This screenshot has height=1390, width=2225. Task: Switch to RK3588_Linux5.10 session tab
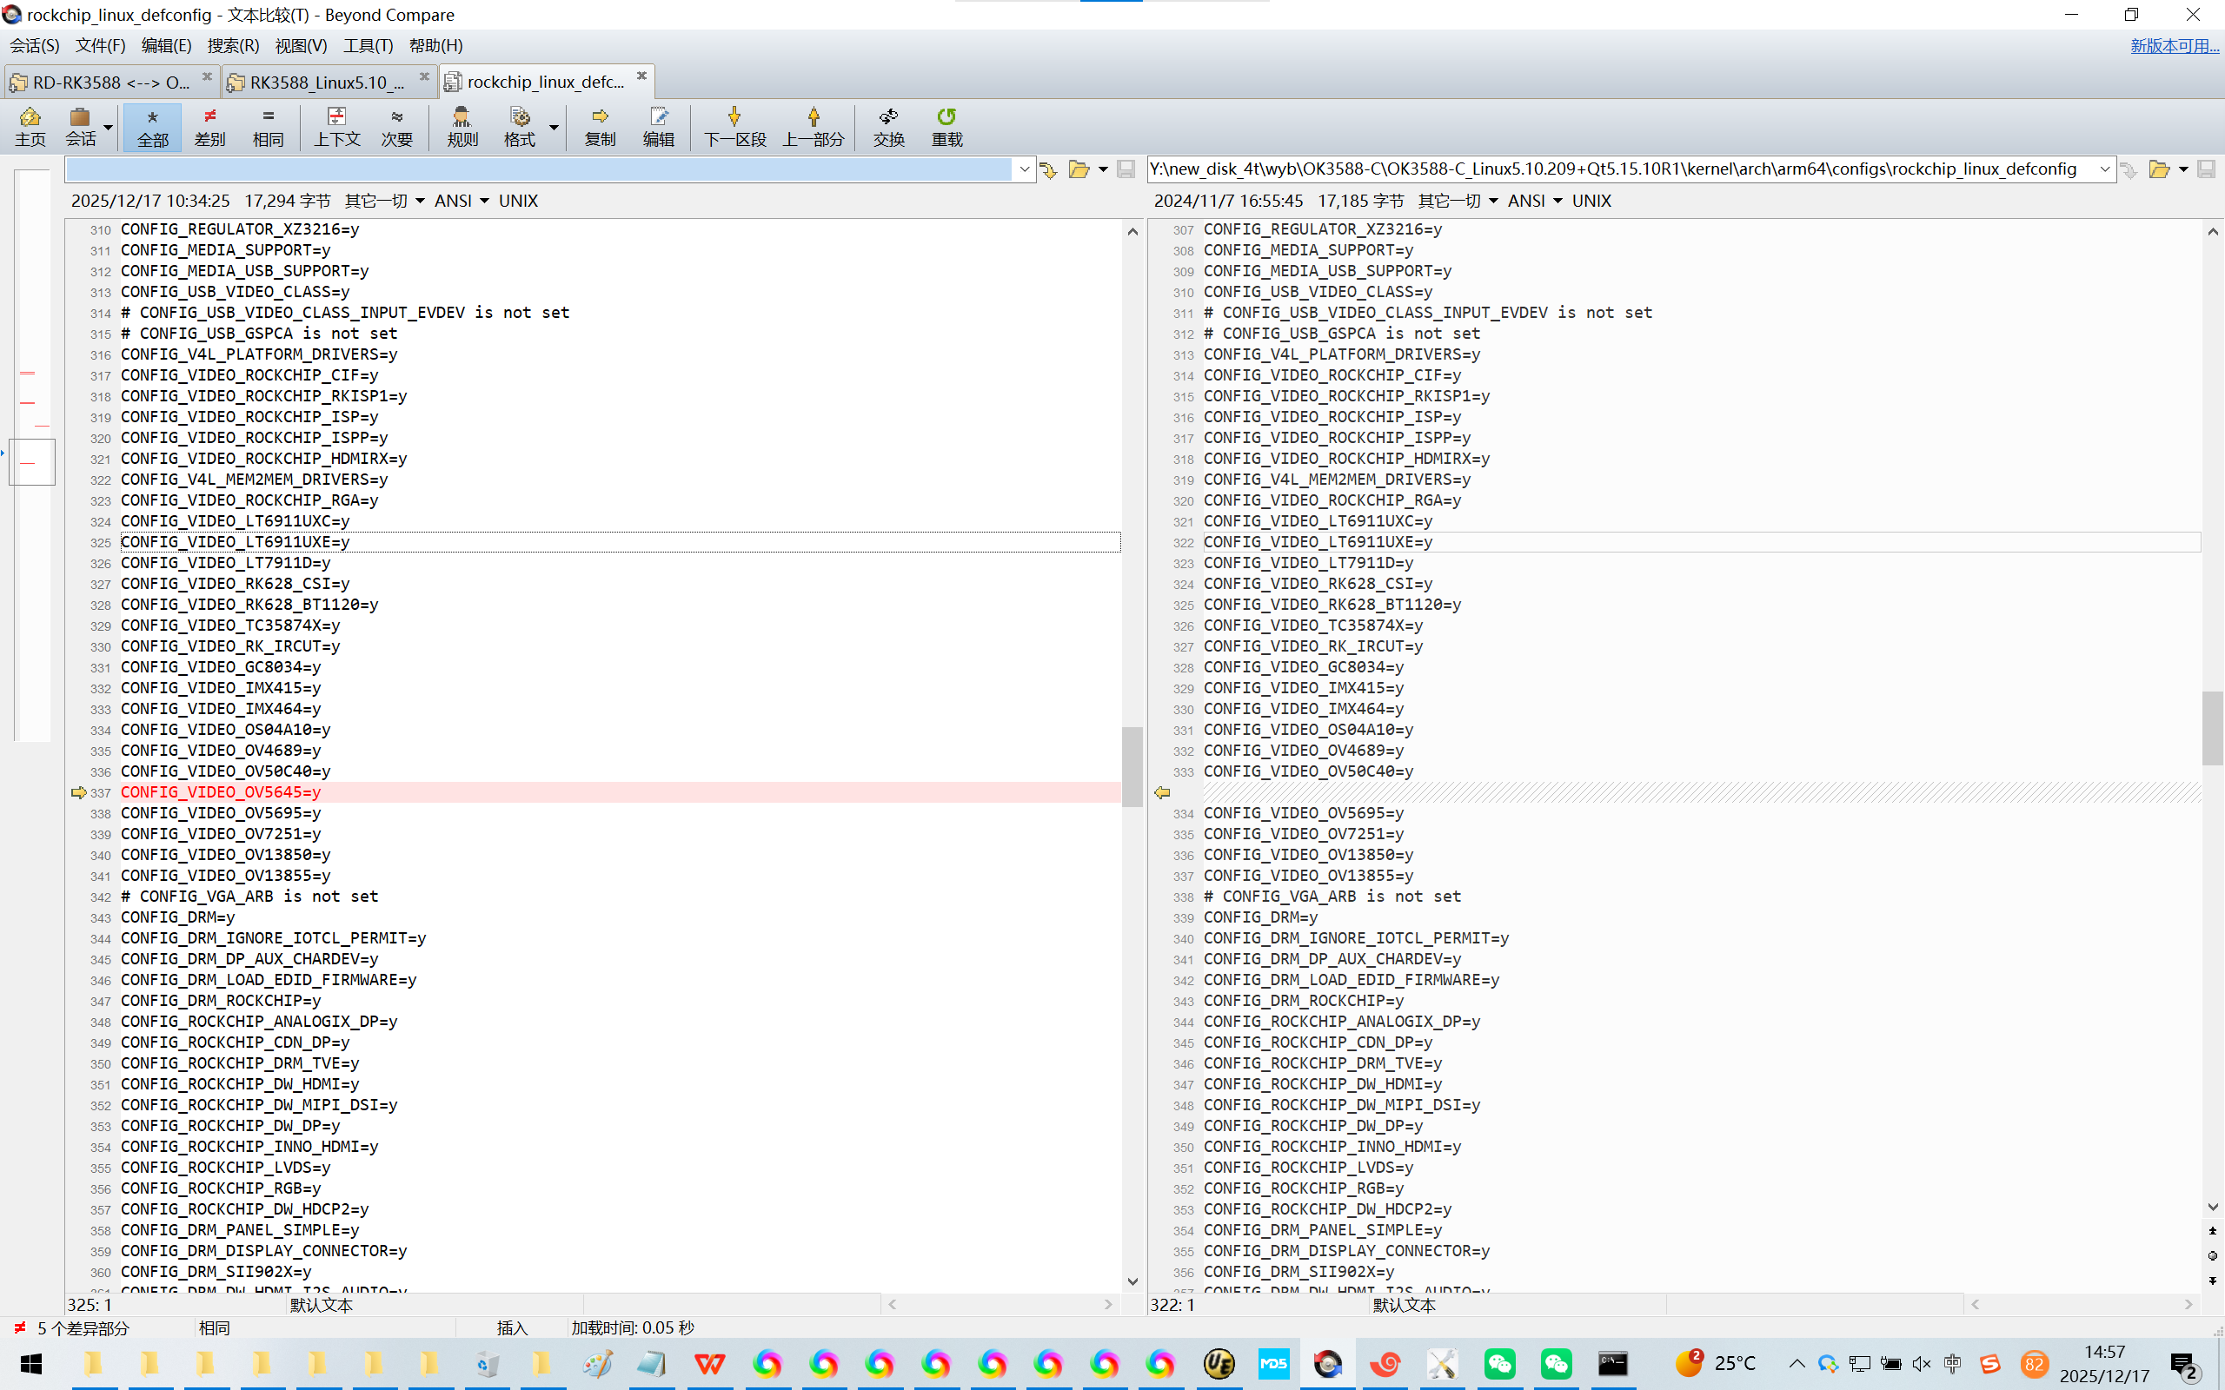coord(327,82)
